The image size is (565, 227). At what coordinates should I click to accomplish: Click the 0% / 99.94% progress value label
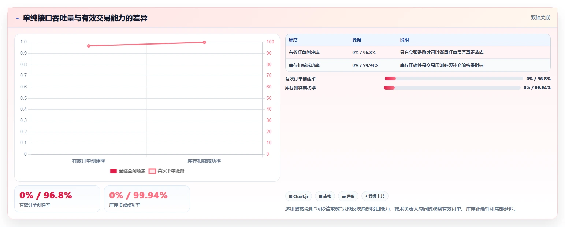(537, 87)
